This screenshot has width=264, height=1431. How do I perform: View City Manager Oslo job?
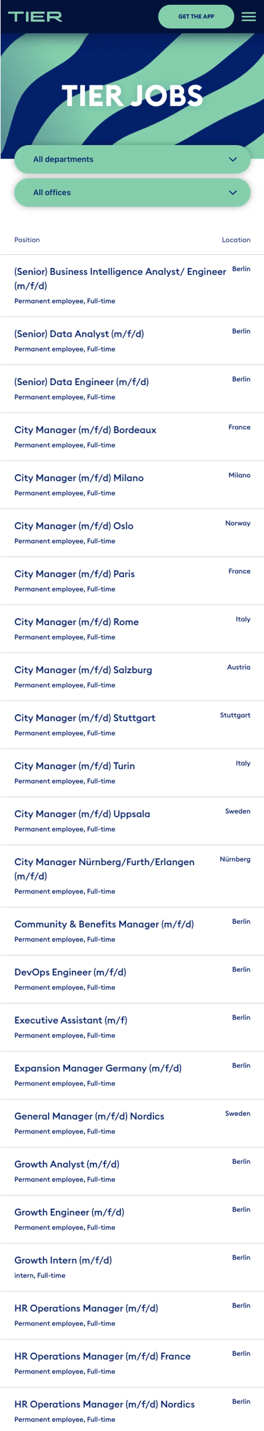point(74,526)
